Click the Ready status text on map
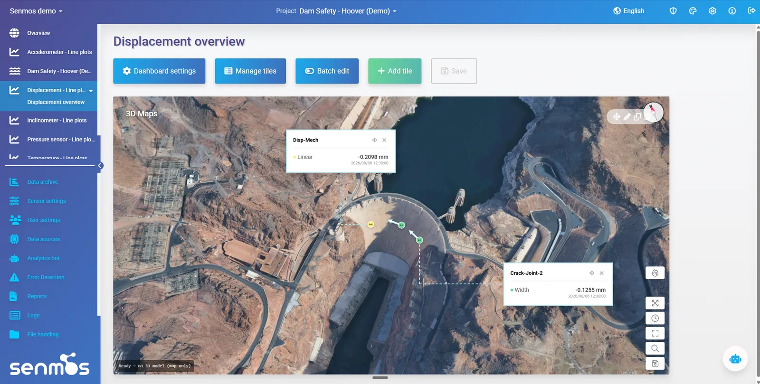 coord(154,366)
